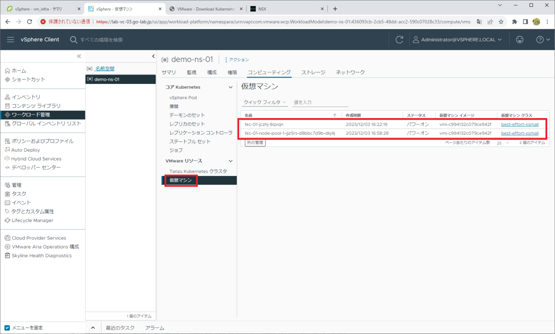Open Lifecycle Manager in sidebar
Viewport: 555px width, 334px height.
pos(29,220)
